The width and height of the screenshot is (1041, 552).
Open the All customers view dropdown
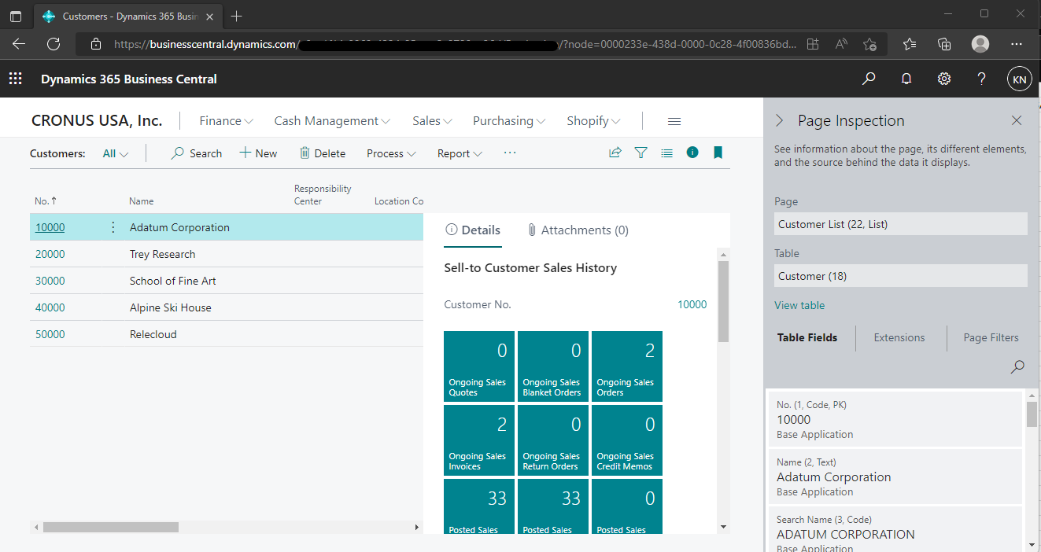pyautogui.click(x=116, y=153)
